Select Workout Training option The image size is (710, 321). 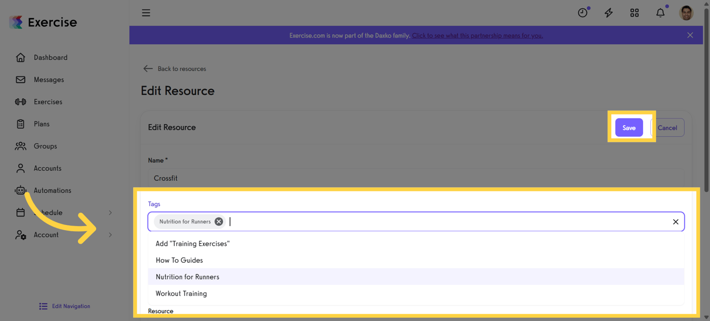point(416,293)
